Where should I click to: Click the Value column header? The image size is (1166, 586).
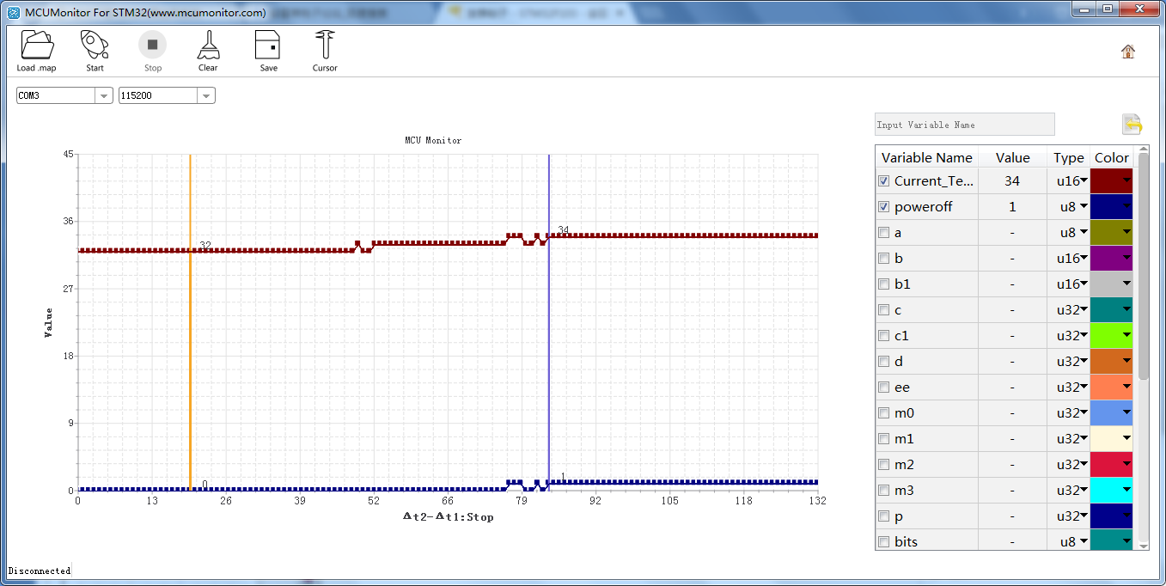pos(1012,157)
